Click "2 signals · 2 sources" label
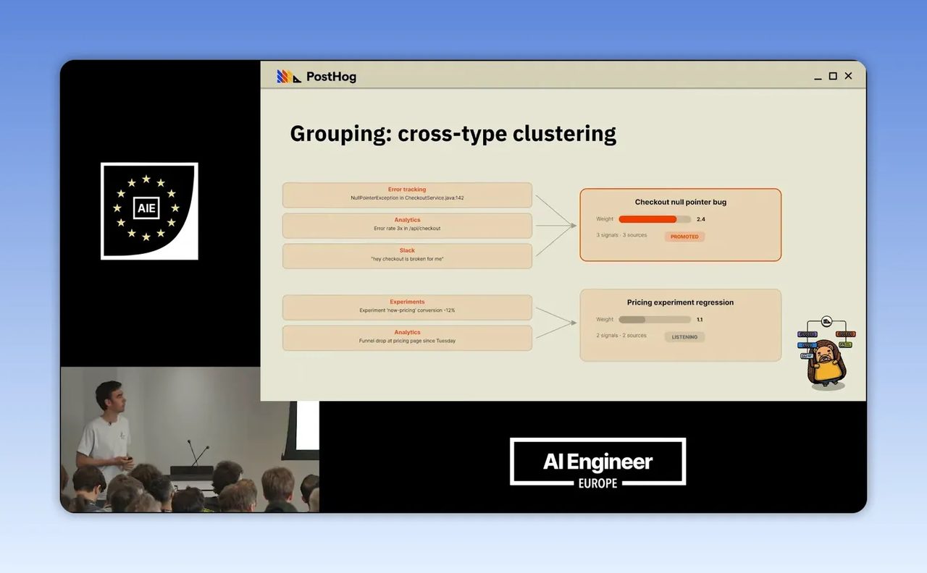Screen dimensions: 927x573 click(621, 336)
